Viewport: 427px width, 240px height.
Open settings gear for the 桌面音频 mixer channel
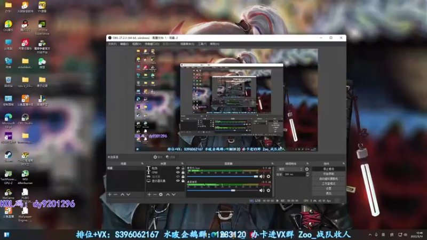tap(268, 190)
